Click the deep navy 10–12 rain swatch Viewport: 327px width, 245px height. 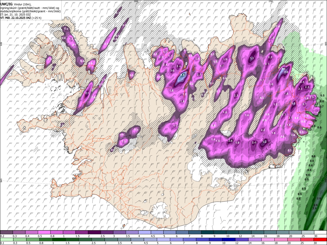(x=229, y=240)
